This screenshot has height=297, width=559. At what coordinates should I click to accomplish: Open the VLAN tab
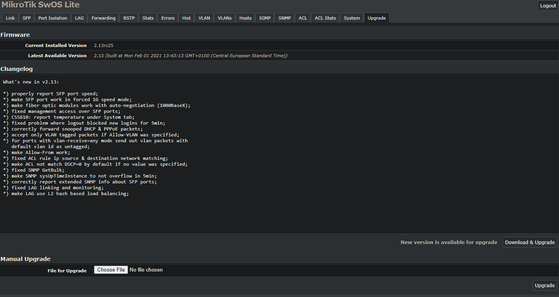[204, 18]
